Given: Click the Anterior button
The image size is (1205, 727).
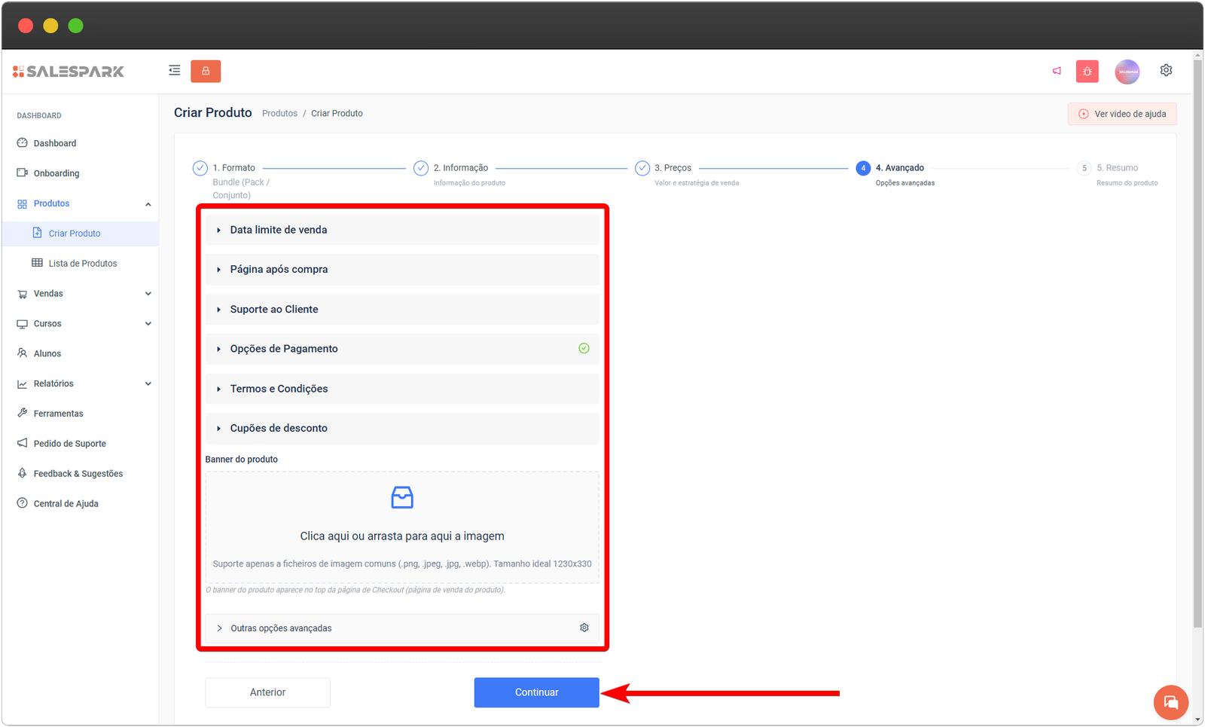Looking at the screenshot, I should point(267,692).
